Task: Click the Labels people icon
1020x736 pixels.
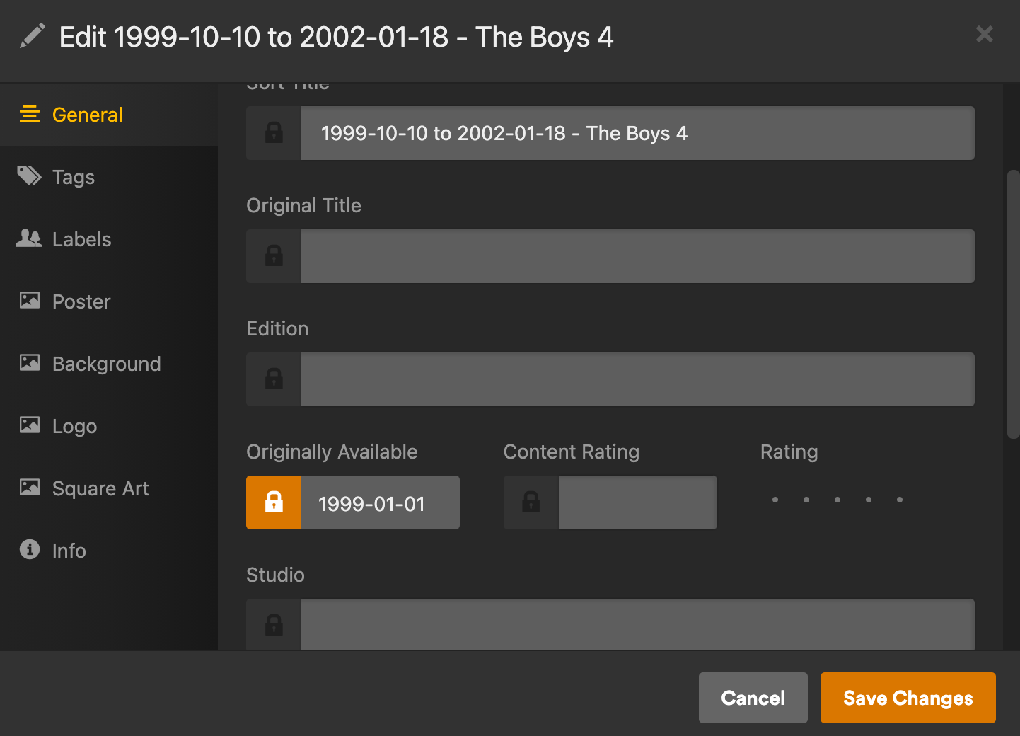Action: (x=29, y=238)
